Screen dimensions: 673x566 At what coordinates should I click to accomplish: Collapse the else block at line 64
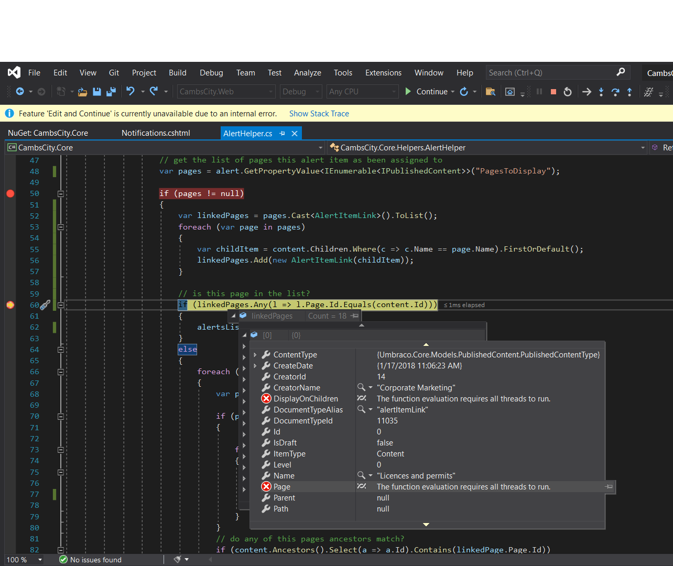pos(61,350)
